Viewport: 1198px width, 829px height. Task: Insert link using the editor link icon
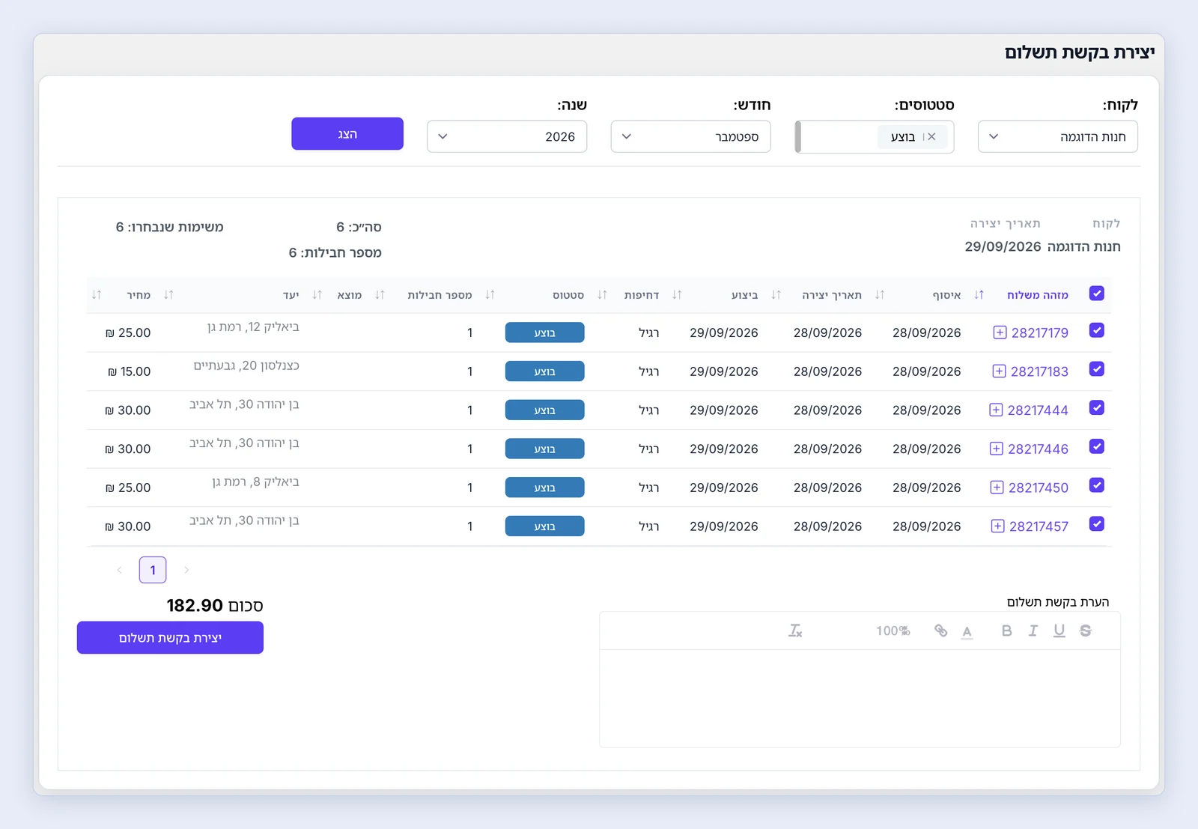(x=940, y=631)
